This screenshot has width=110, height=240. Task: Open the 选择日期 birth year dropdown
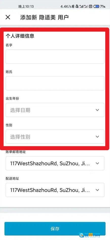coord(55,110)
